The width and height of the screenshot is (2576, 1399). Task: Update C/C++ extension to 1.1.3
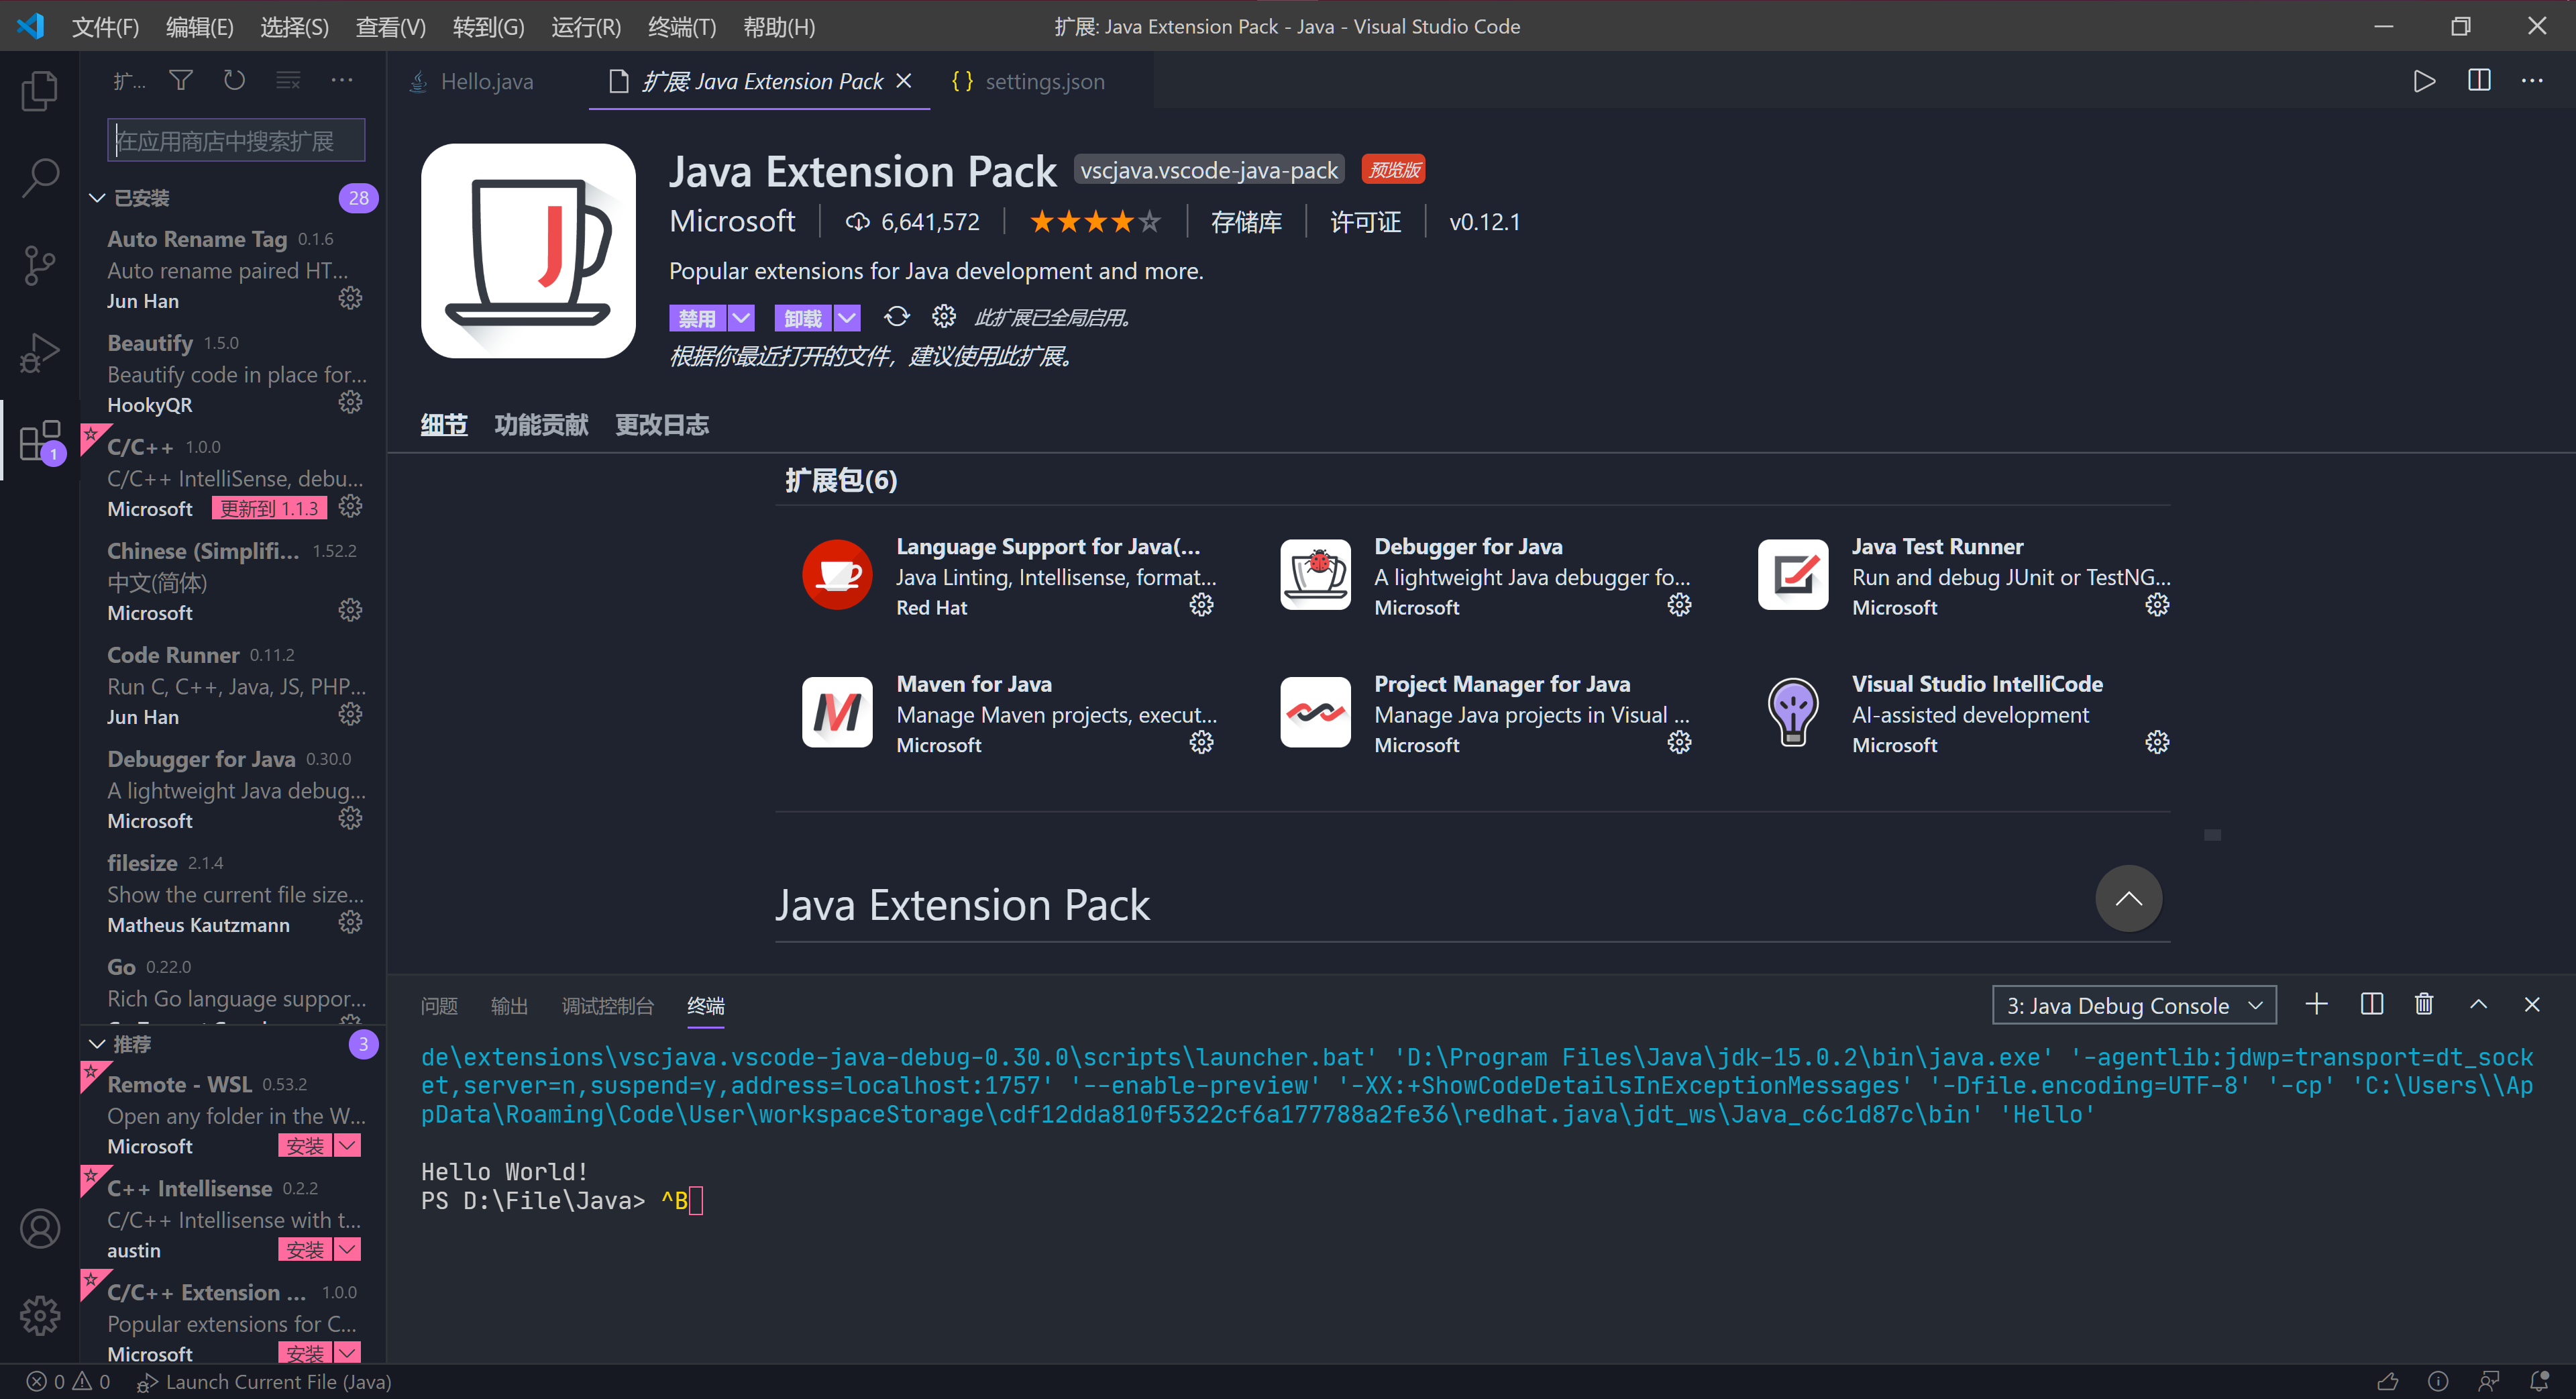click(x=269, y=509)
